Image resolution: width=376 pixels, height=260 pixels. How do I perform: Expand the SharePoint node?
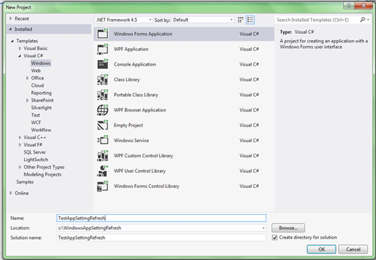point(28,100)
